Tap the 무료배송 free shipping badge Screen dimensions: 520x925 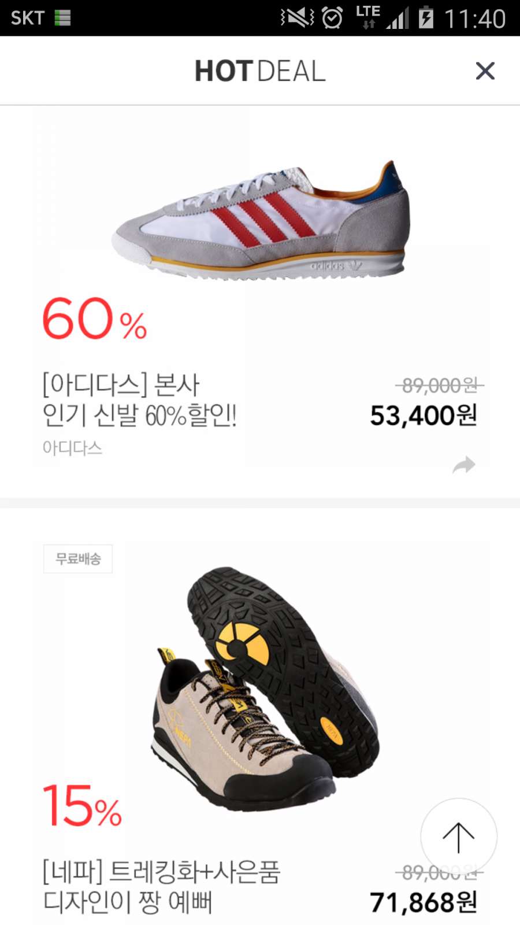coord(78,558)
